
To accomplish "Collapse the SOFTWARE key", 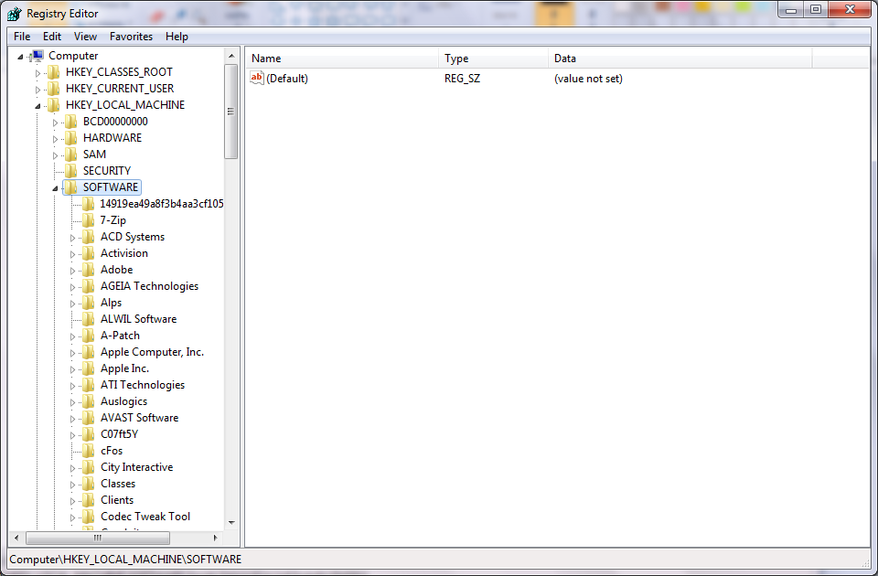I will 55,188.
